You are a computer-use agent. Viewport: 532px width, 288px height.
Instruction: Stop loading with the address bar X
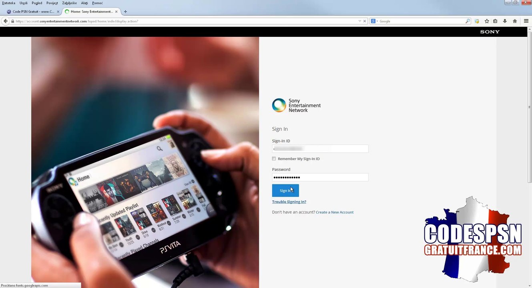point(365,21)
